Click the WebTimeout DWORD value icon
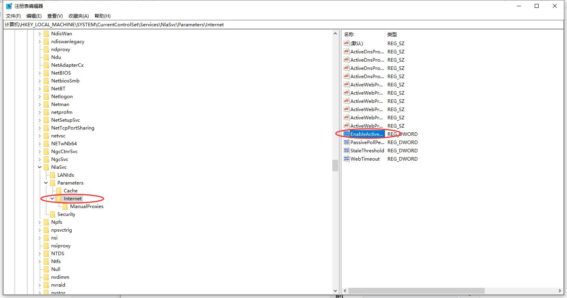 [x=346, y=159]
